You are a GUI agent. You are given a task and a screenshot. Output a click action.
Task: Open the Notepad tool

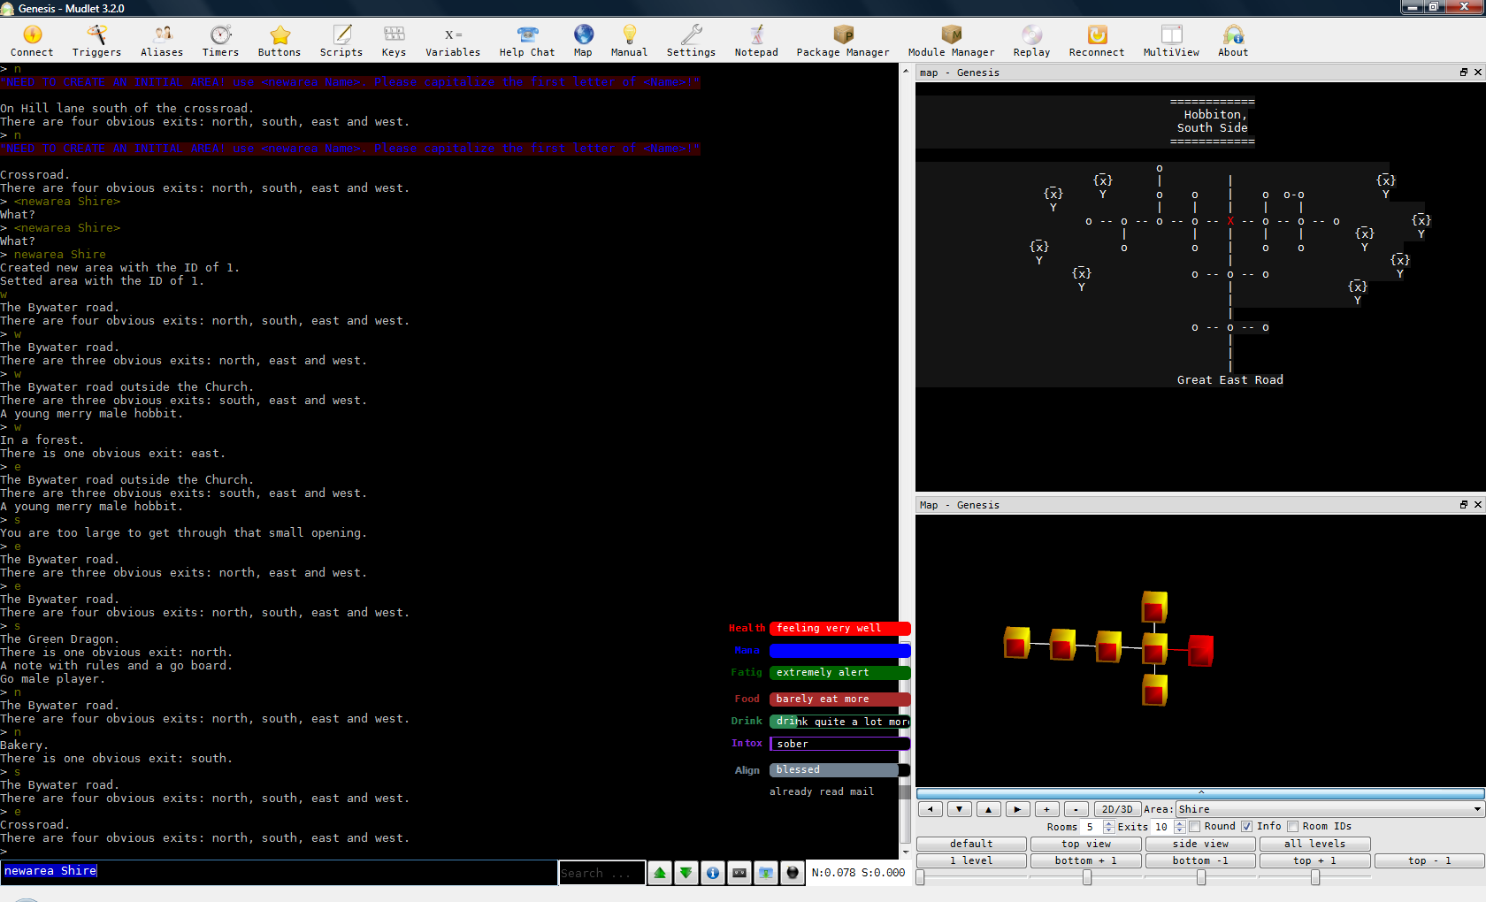pyautogui.click(x=756, y=41)
